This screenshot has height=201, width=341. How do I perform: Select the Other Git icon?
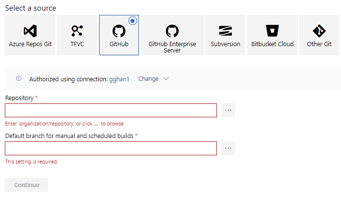pyautogui.click(x=319, y=31)
